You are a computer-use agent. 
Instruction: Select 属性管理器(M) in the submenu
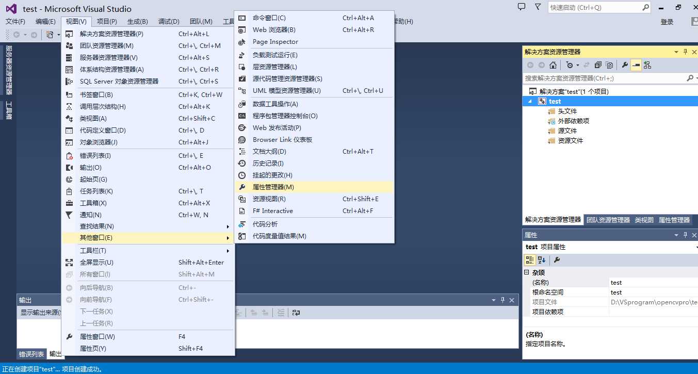[314, 187]
